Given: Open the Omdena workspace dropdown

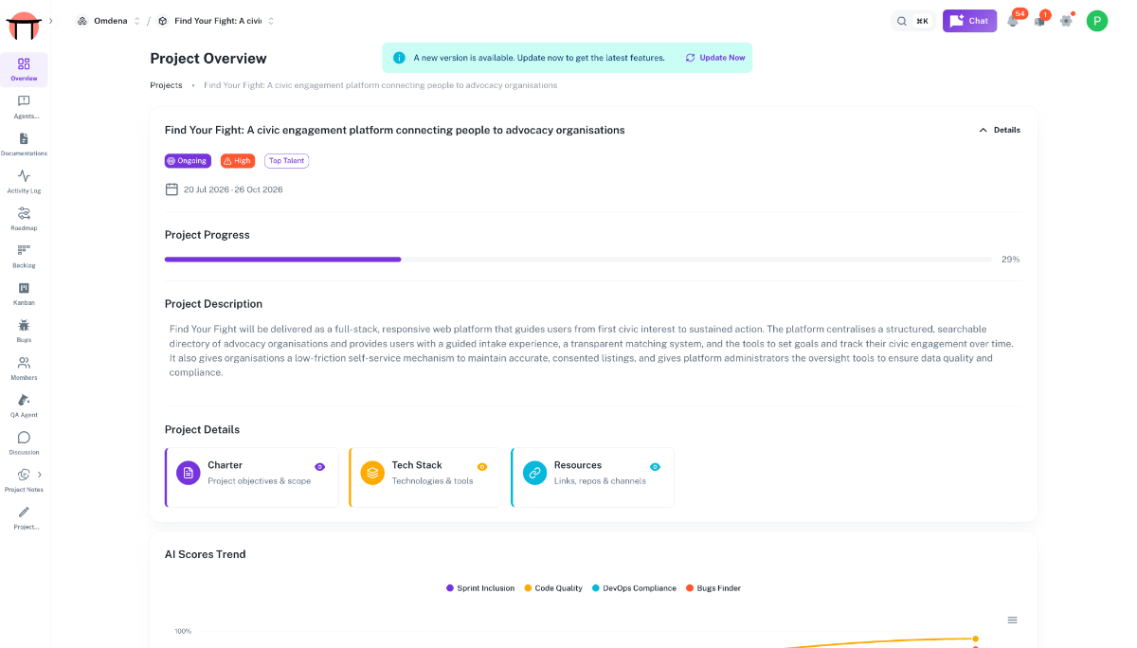Looking at the screenshot, I should pyautogui.click(x=109, y=21).
